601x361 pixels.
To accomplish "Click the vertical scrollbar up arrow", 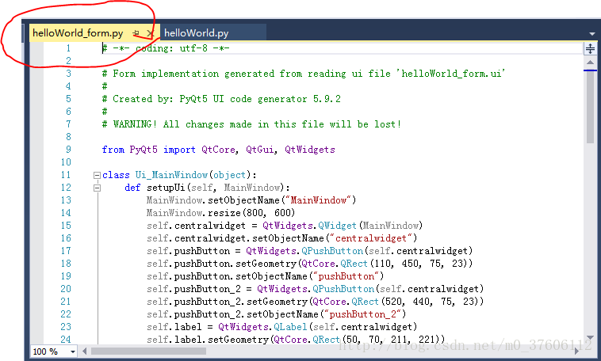I will (590, 62).
